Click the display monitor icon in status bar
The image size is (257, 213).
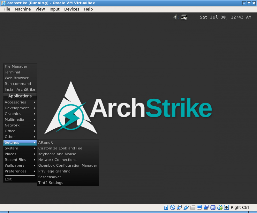pyautogui.click(x=199, y=207)
